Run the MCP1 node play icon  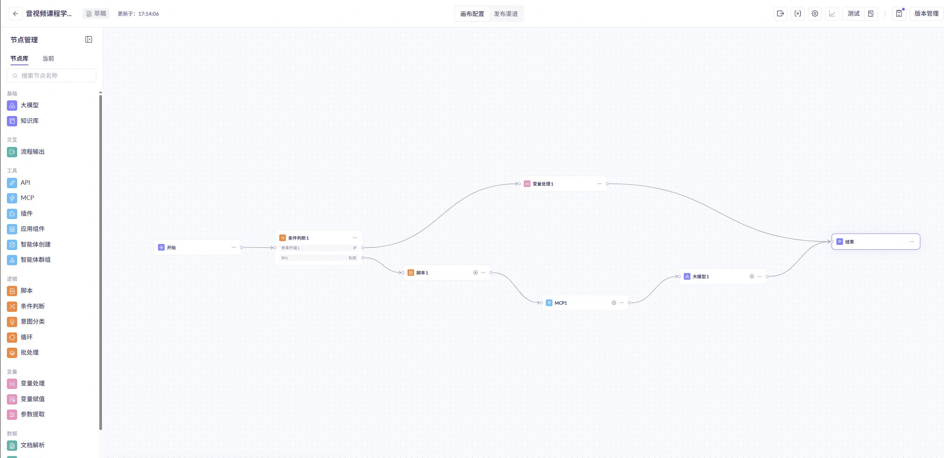tap(614, 303)
